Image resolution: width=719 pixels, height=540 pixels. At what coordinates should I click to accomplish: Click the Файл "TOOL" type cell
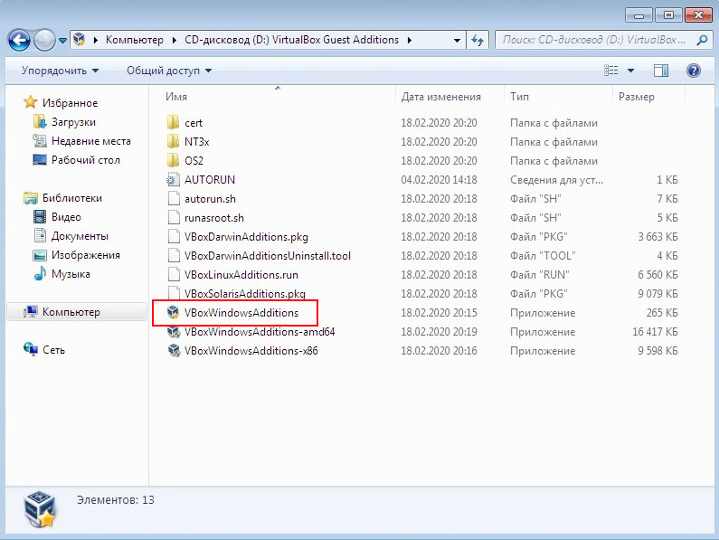click(543, 256)
